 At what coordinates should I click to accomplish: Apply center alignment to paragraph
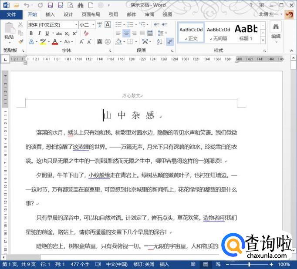click(126, 34)
